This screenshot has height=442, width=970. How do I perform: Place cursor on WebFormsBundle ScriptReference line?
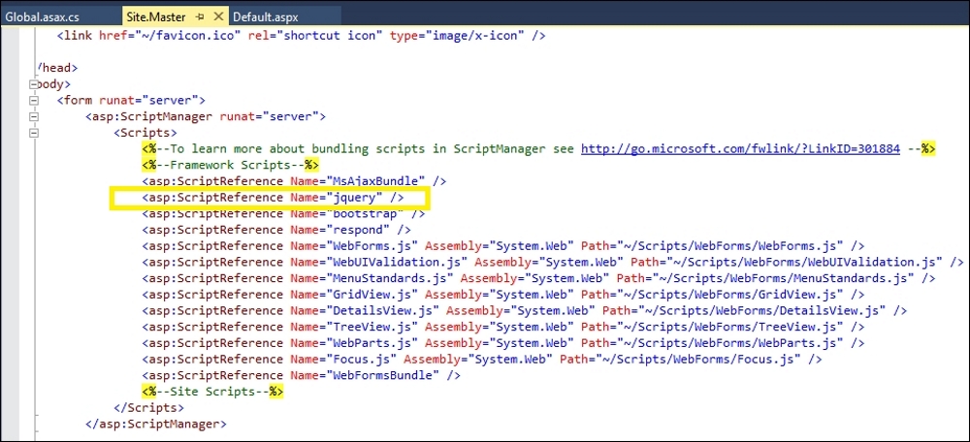coord(301,375)
